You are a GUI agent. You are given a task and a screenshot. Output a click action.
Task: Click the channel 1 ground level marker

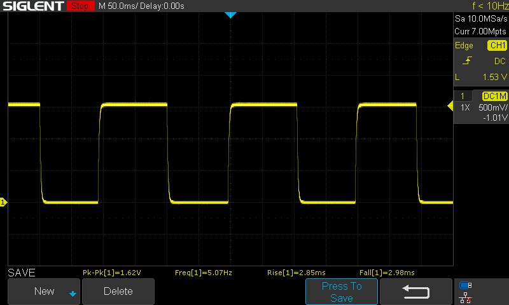[x=3, y=202]
